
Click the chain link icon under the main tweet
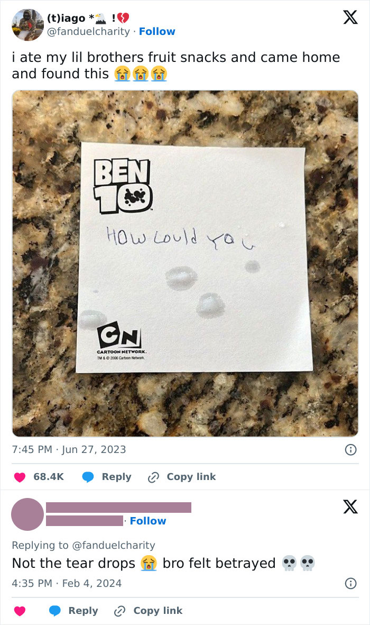pyautogui.click(x=153, y=477)
